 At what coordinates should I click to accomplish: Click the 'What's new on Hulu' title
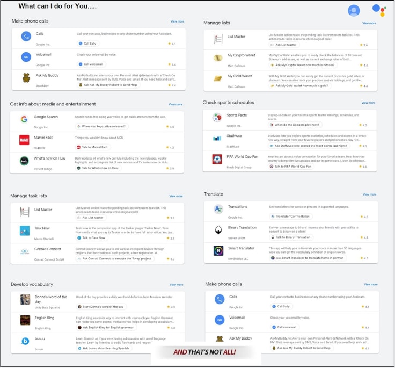(49, 158)
